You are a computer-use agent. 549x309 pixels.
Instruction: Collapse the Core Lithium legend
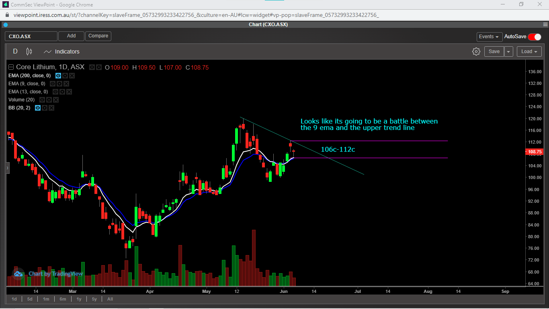click(x=11, y=68)
